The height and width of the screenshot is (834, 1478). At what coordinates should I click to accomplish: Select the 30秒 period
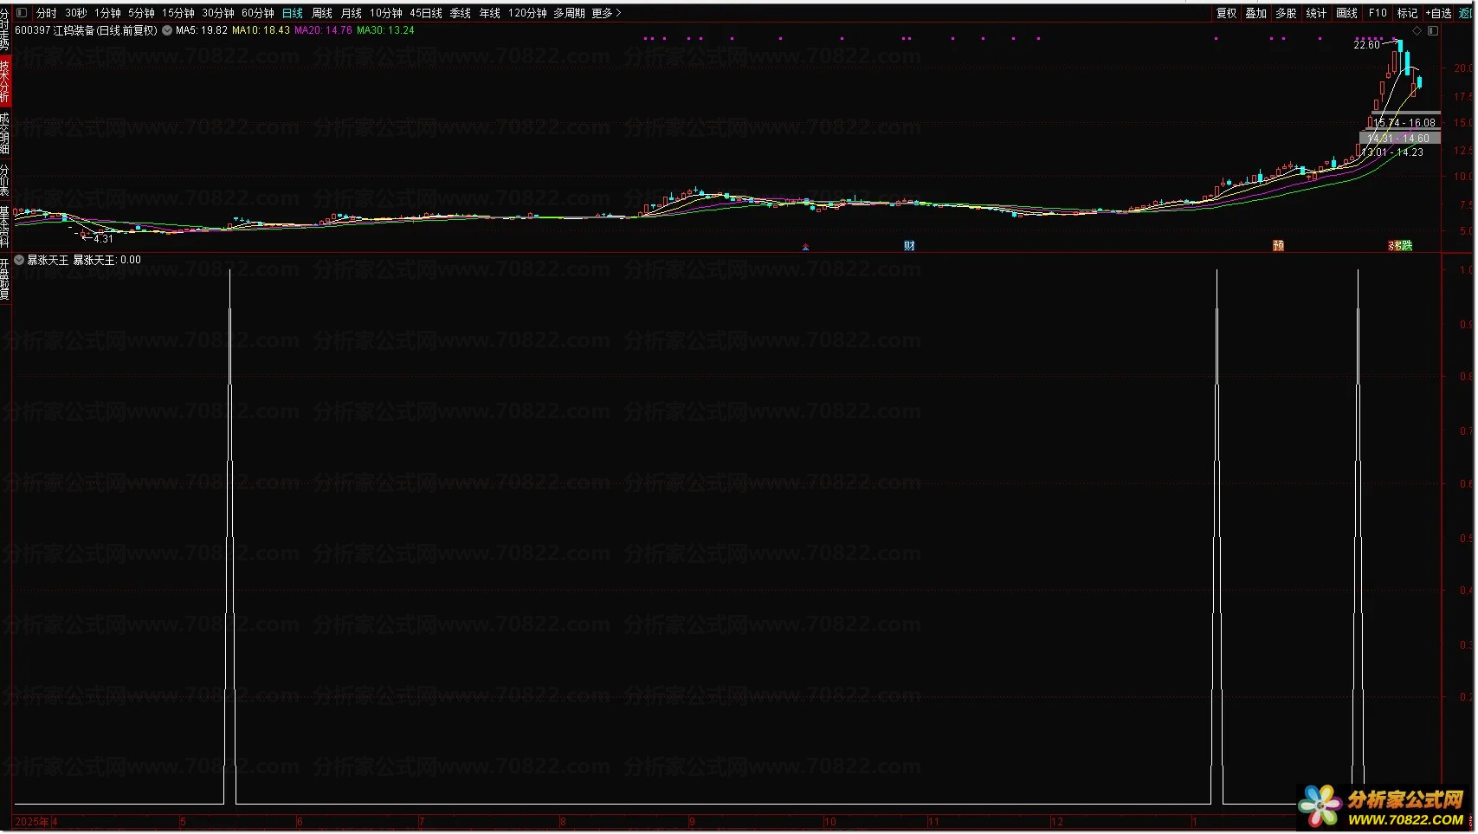(x=76, y=13)
